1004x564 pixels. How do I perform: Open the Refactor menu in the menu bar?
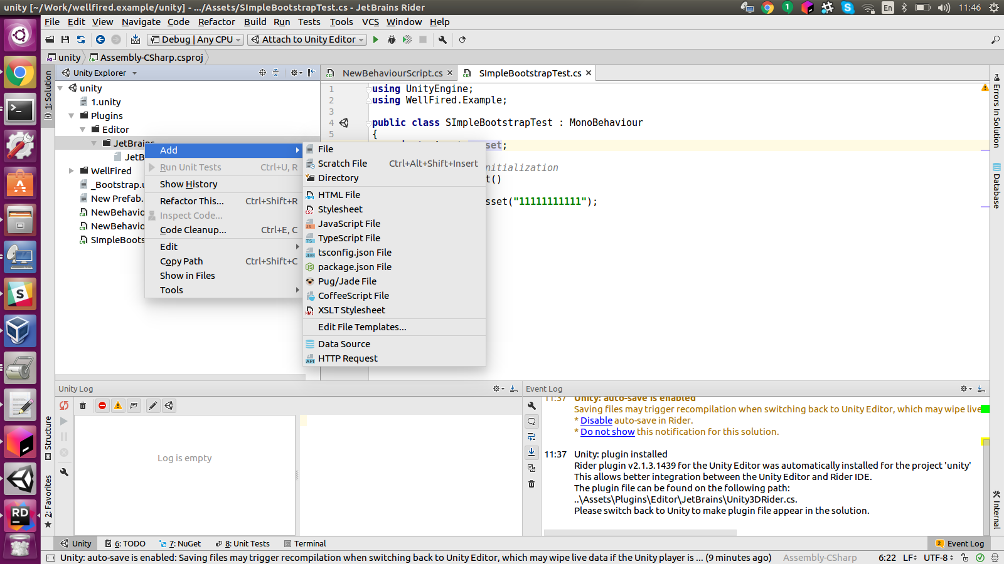(216, 22)
